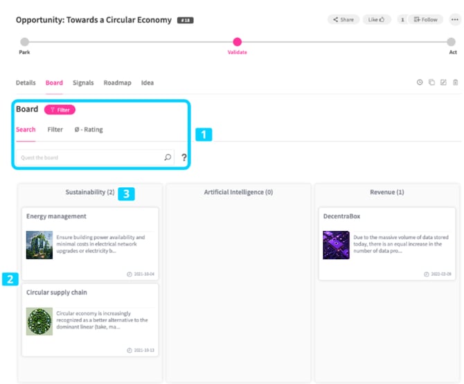Open the Signals tab
The image size is (464, 384).
pyautogui.click(x=83, y=82)
